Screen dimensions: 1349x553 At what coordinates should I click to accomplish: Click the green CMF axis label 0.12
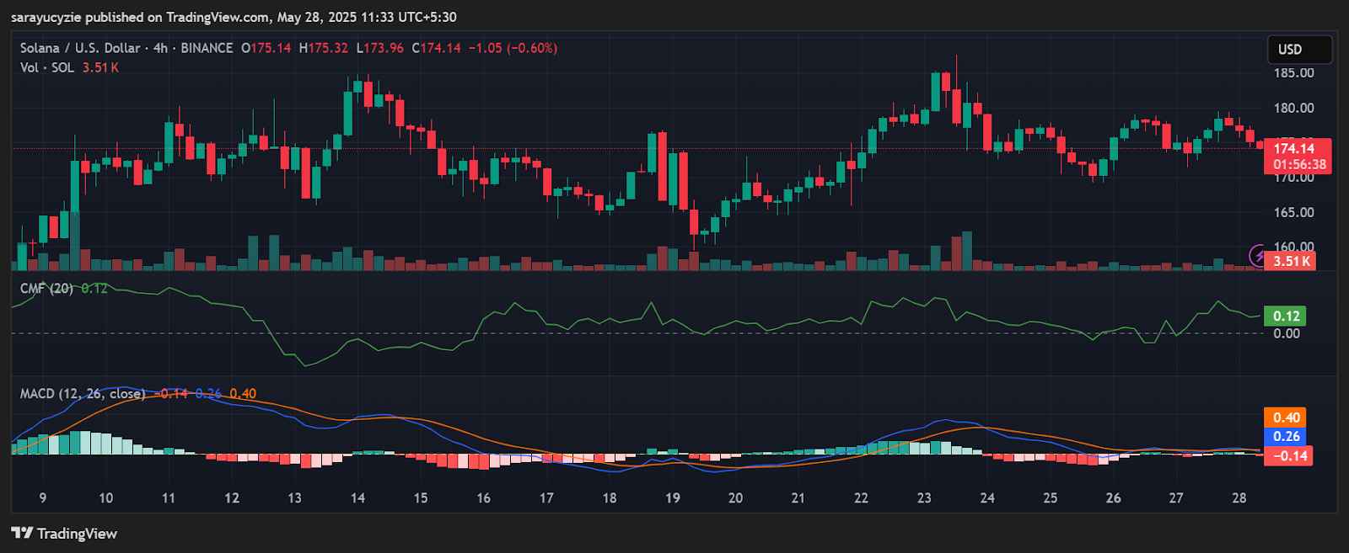click(1286, 316)
